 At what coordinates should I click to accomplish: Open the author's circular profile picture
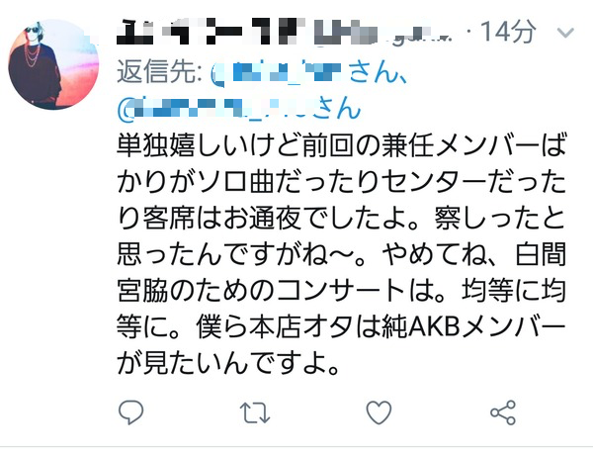53,64
